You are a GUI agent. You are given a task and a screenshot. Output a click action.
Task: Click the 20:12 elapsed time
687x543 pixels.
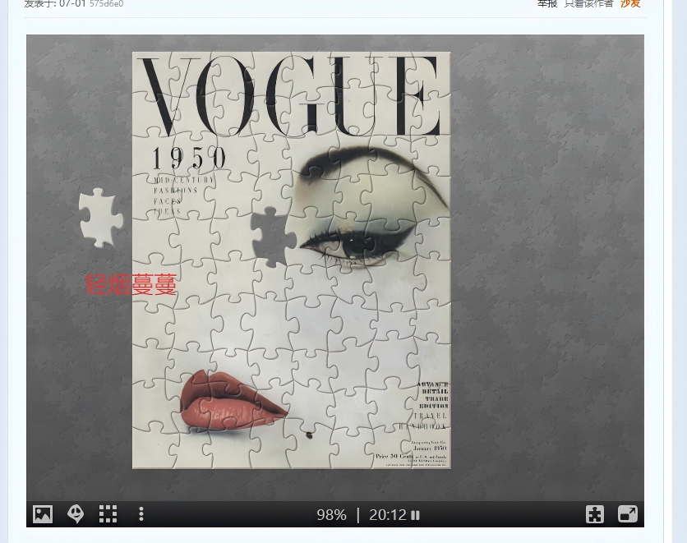tap(388, 515)
